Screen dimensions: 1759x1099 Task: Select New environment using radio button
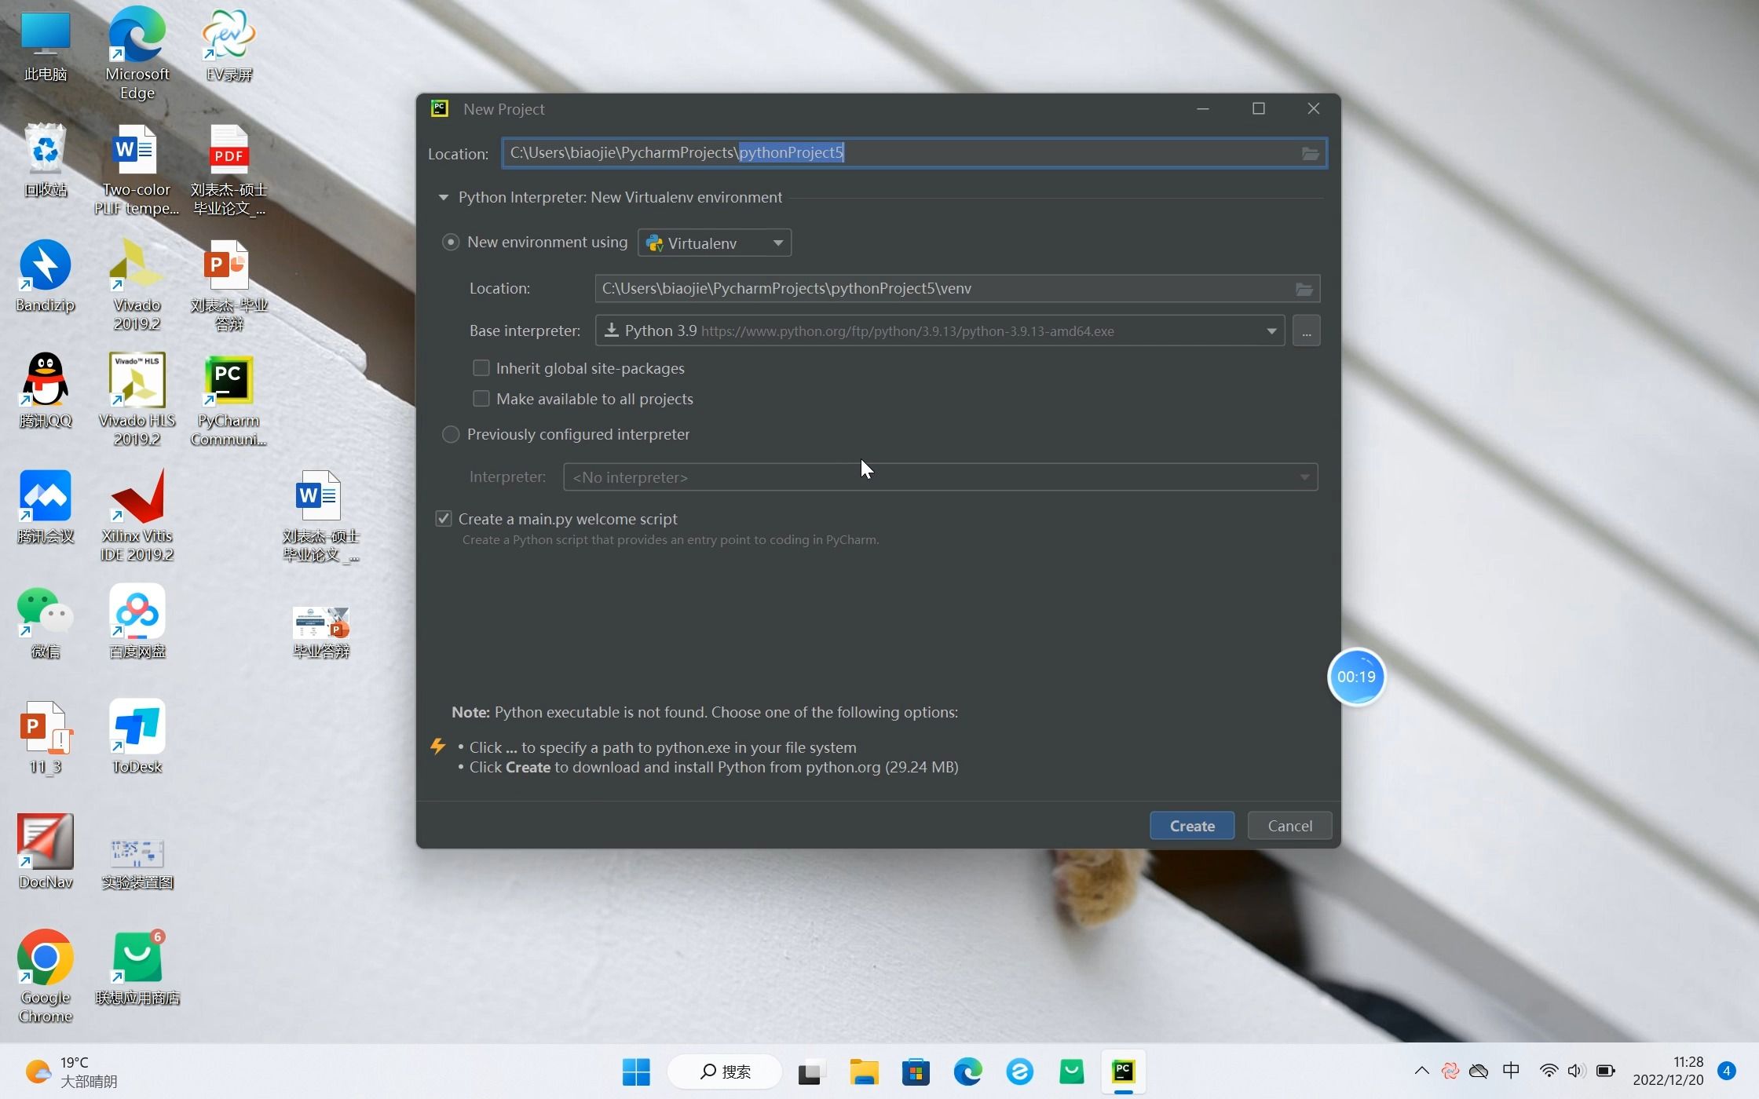coord(451,242)
